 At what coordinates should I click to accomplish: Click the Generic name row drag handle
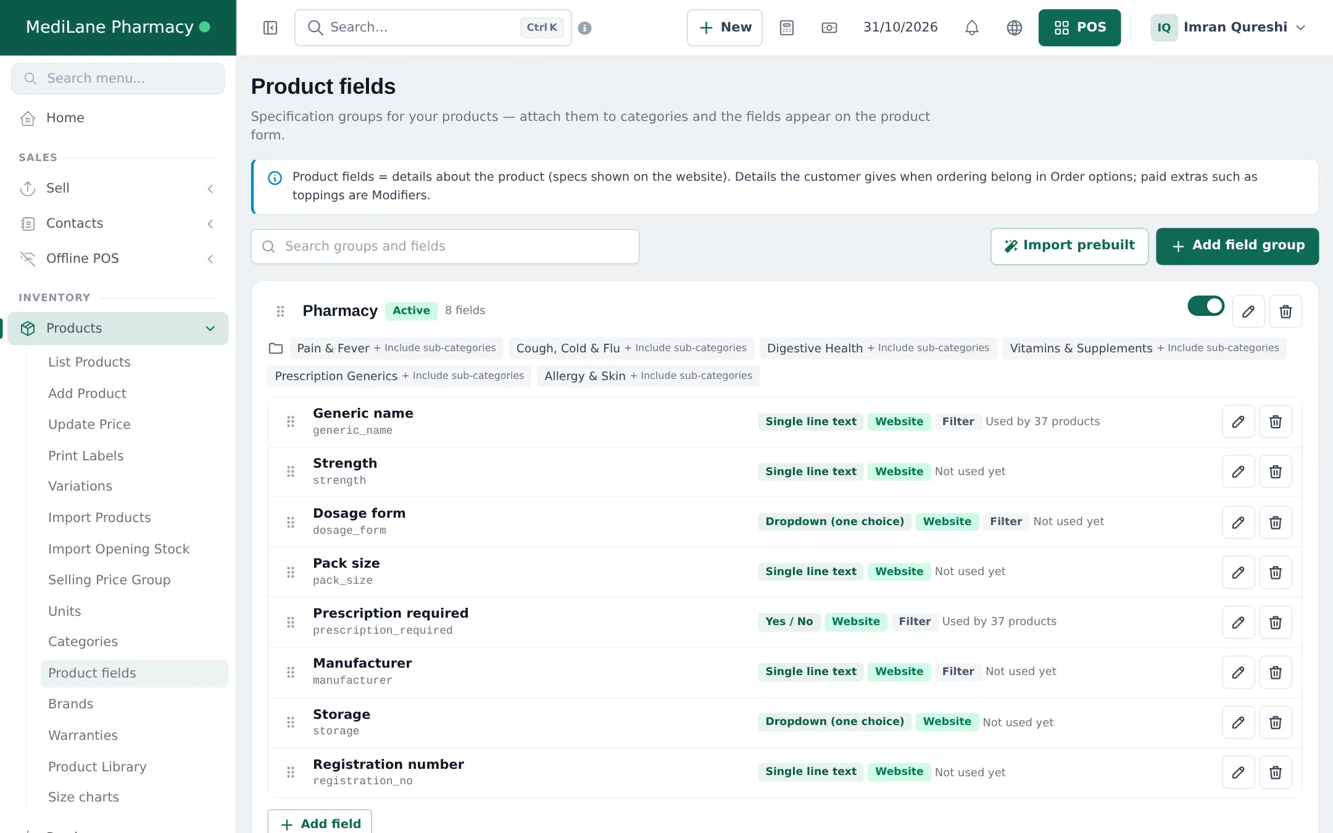pyautogui.click(x=291, y=421)
